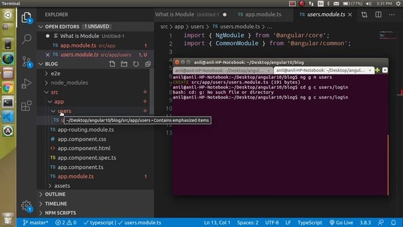Change end-of-line via LF indicator
The height and width of the screenshot is (227, 403).
click(288, 223)
